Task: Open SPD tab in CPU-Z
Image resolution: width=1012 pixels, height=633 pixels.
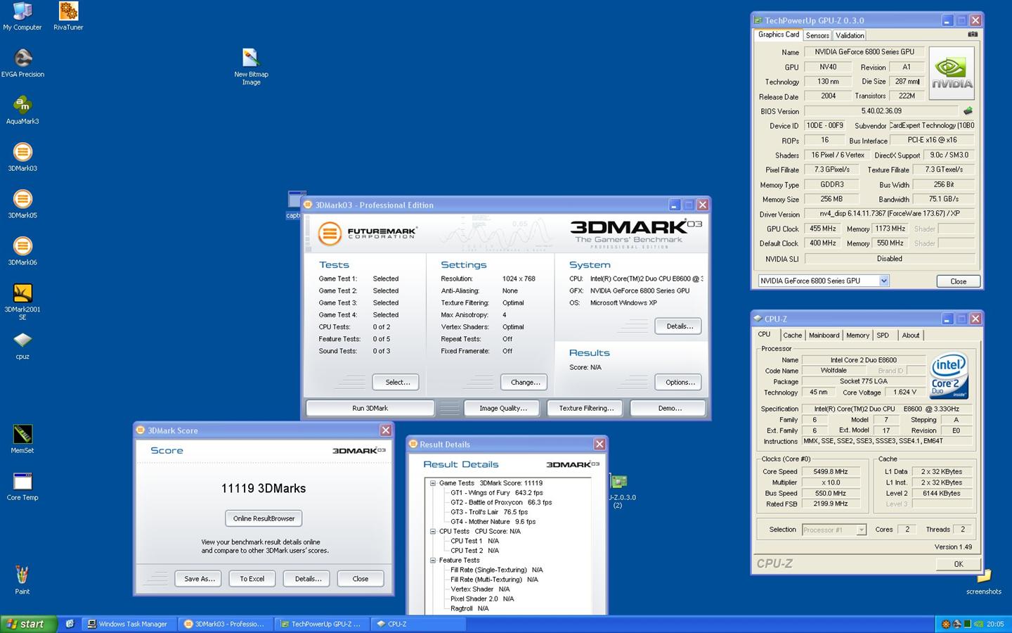Action: [x=883, y=335]
